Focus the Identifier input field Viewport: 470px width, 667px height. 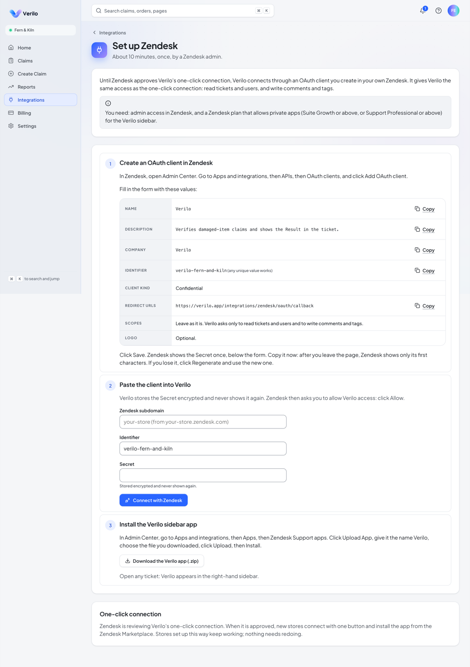click(203, 448)
